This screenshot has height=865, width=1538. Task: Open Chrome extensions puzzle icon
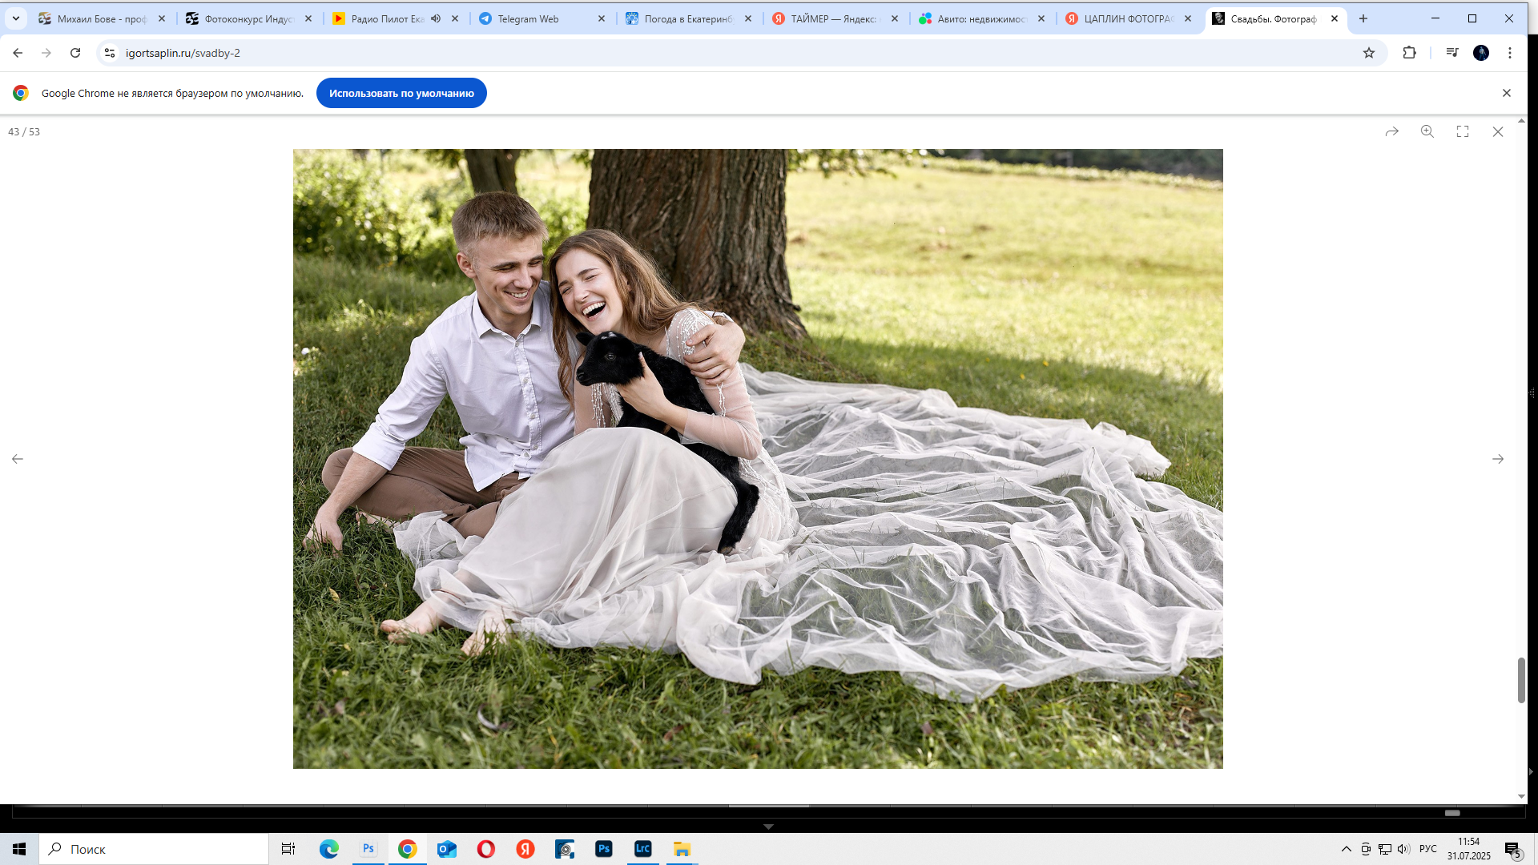[x=1410, y=53]
